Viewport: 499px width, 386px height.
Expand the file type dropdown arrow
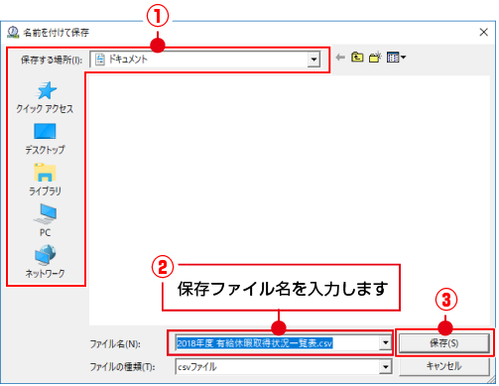pos(385,367)
